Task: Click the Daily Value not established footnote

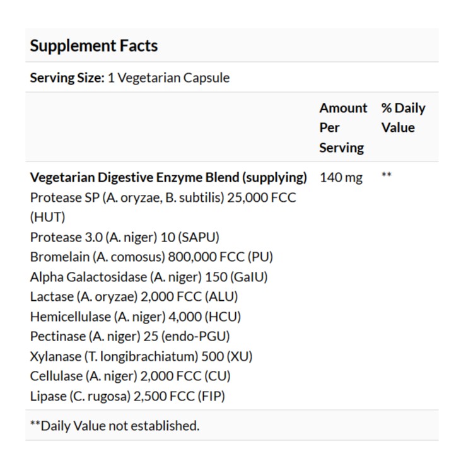Action: coord(115,426)
